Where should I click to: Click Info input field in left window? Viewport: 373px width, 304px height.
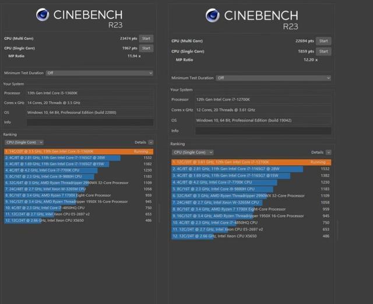[90, 122]
